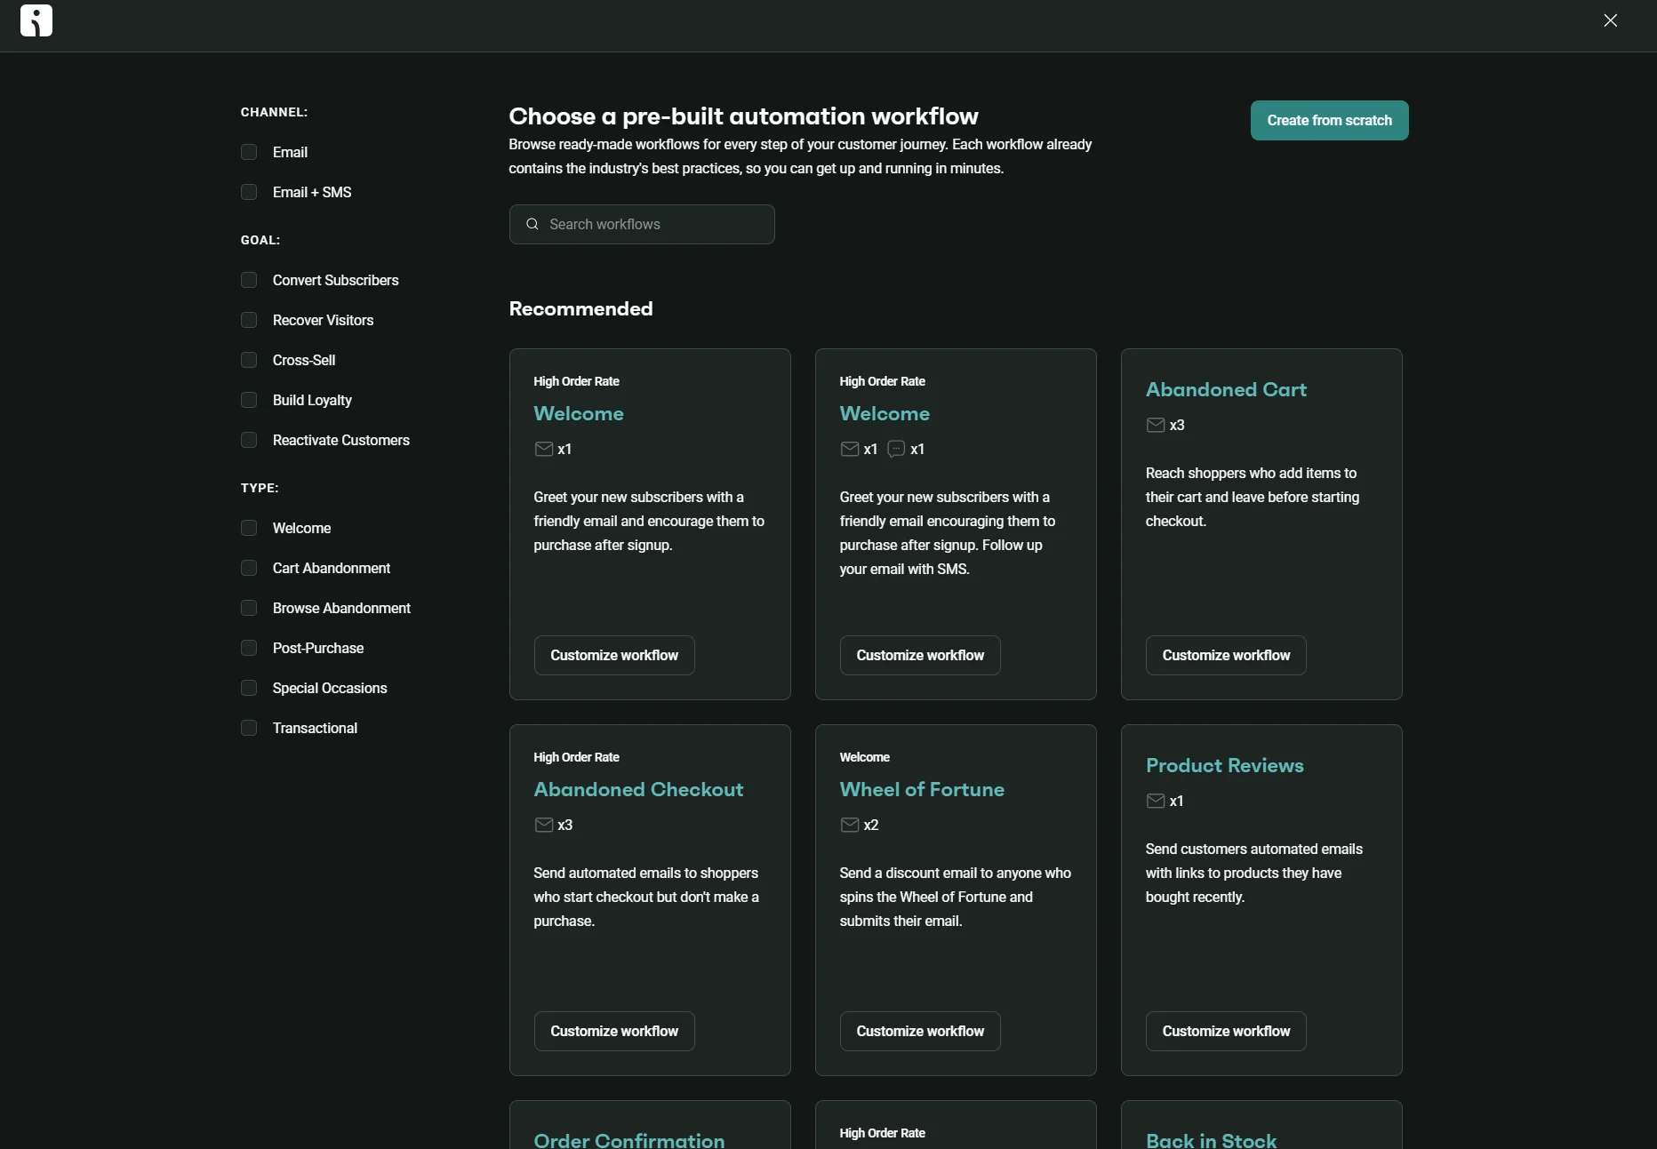Click the email icon on the Abandoned Checkout card
Viewport: 1657px width, 1149px height.
pyautogui.click(x=543, y=826)
